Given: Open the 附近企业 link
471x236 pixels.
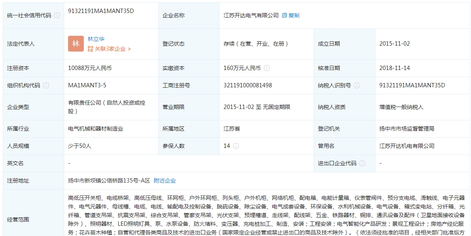Looking at the screenshot, I should [165, 181].
